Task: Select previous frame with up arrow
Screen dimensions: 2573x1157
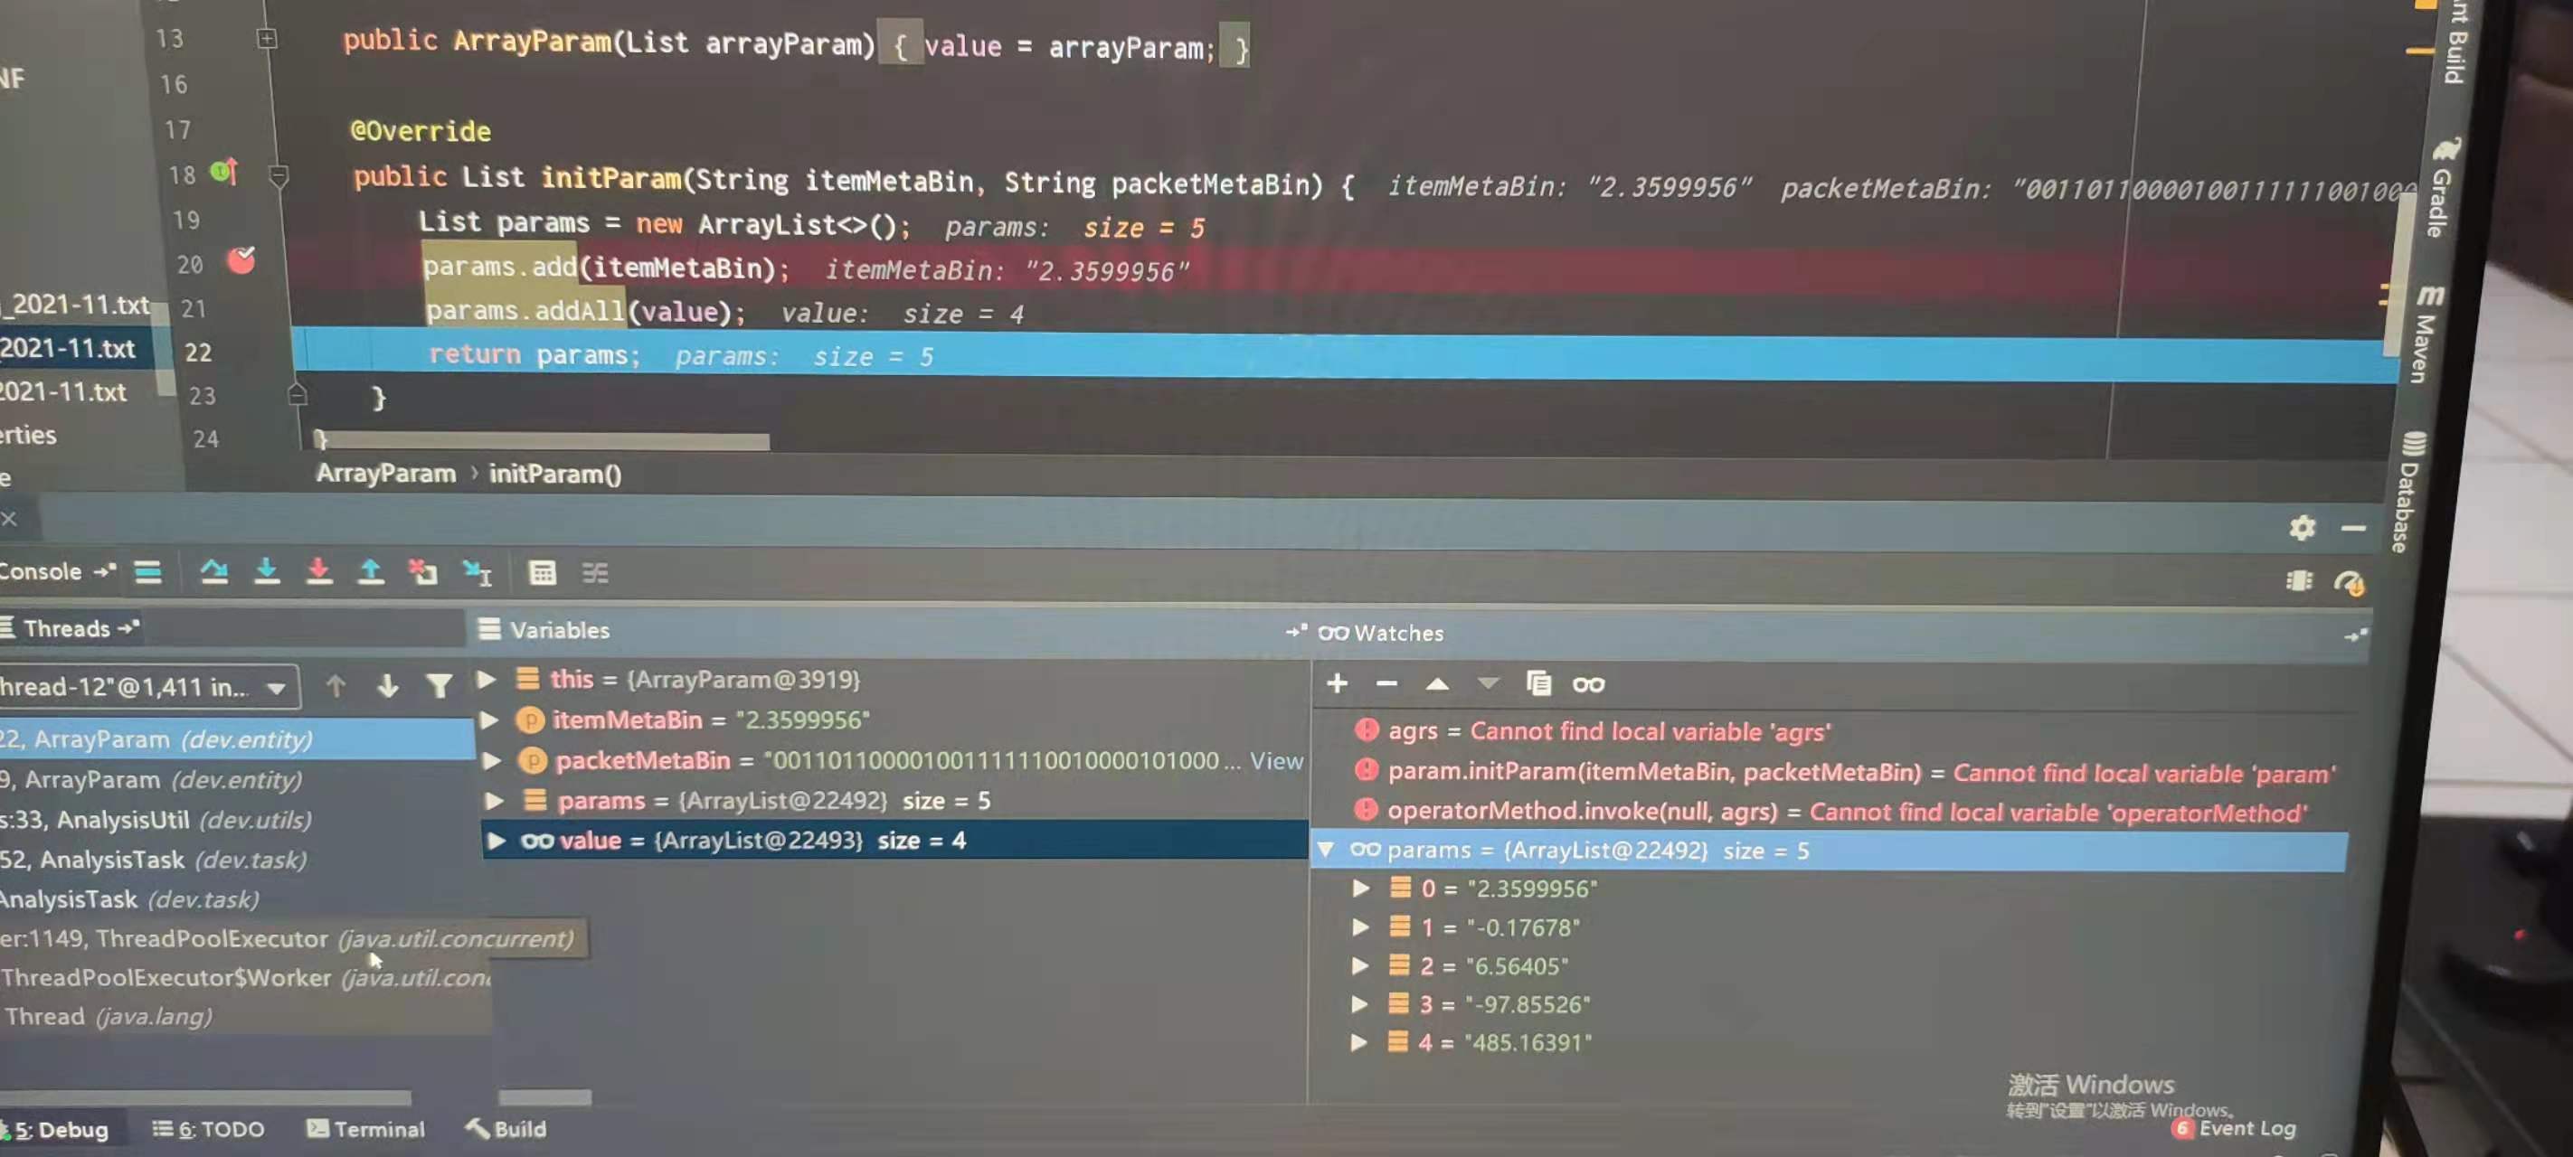Action: (x=336, y=686)
